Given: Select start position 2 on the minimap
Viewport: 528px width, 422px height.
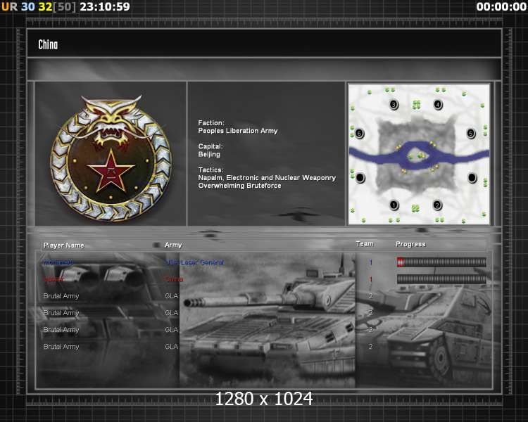Looking at the screenshot, I should [437, 205].
